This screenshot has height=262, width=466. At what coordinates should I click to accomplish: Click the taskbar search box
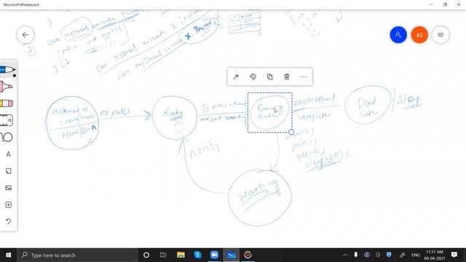(x=77, y=255)
